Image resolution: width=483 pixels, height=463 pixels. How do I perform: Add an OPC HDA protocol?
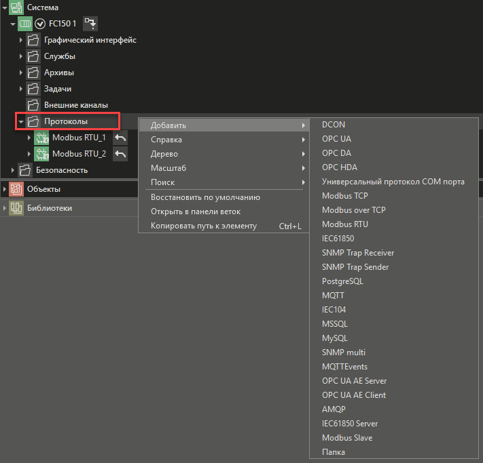[x=394, y=167]
